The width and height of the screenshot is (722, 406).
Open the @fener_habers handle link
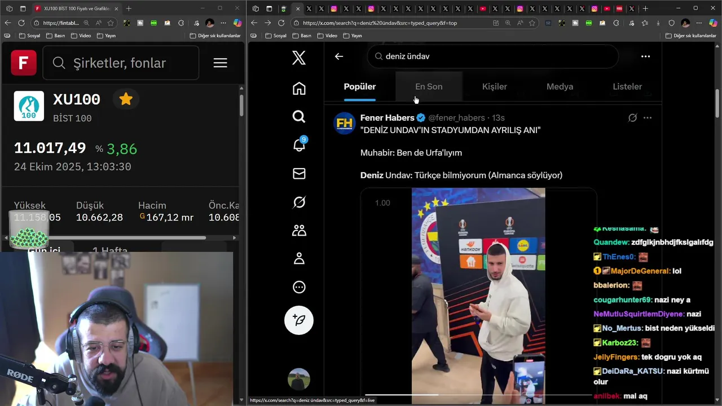pyautogui.click(x=456, y=118)
